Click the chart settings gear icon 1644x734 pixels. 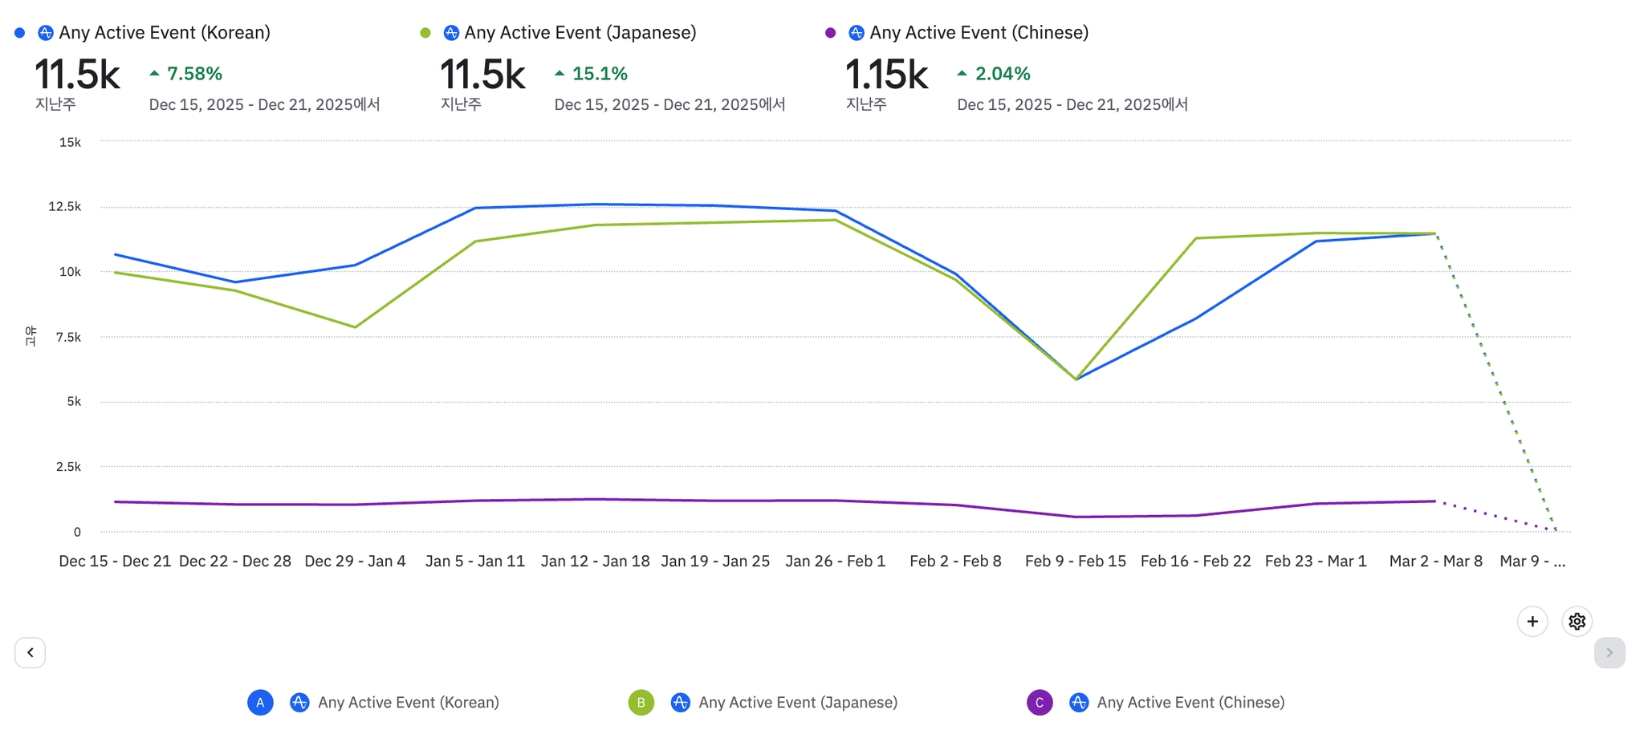pyautogui.click(x=1577, y=622)
